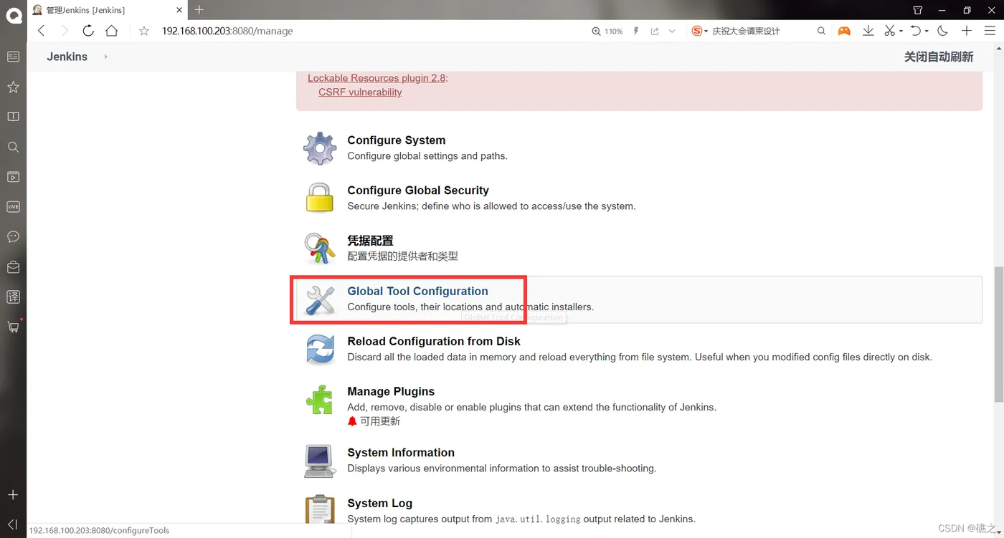
Task: Expand the Jenkins breadcrumb arrow
Action: (105, 57)
